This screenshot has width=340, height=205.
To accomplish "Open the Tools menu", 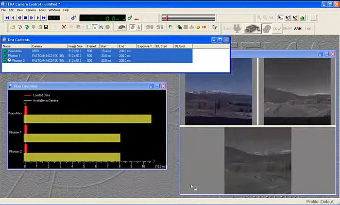I will click(x=42, y=10).
